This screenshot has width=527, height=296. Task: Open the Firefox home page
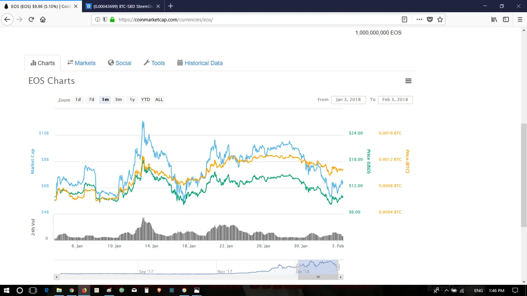point(43,19)
